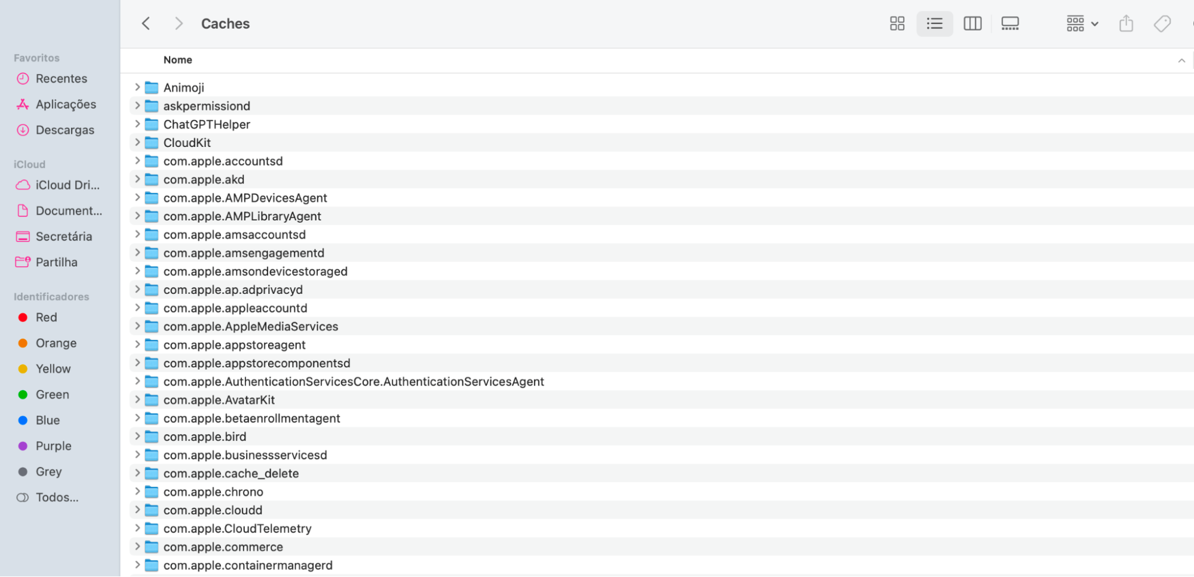Go back with the left arrow
This screenshot has height=577, width=1194.
146,24
